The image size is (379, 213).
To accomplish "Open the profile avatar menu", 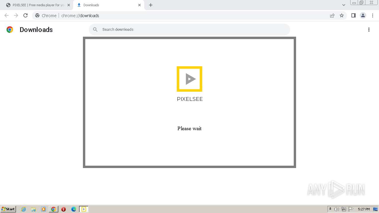I will click(x=363, y=15).
